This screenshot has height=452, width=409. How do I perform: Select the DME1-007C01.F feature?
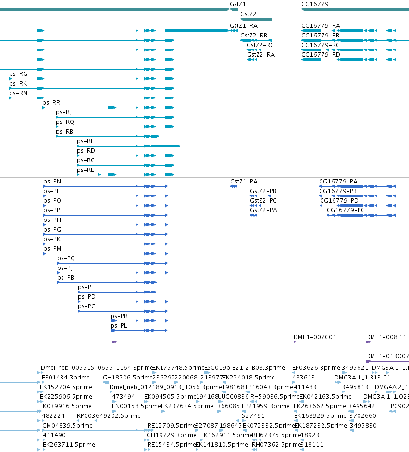[x=317, y=337]
